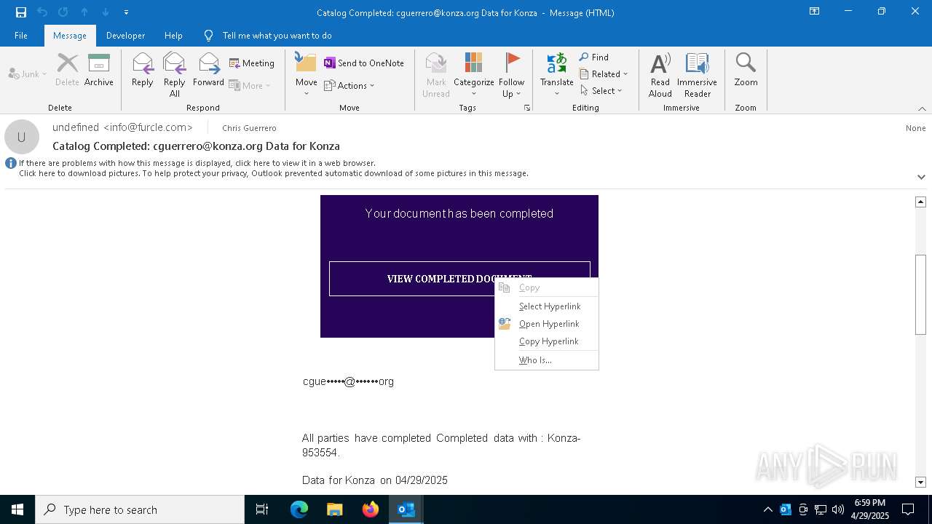
Task: Choose Select Hyperlink from context menu
Action: (x=550, y=306)
